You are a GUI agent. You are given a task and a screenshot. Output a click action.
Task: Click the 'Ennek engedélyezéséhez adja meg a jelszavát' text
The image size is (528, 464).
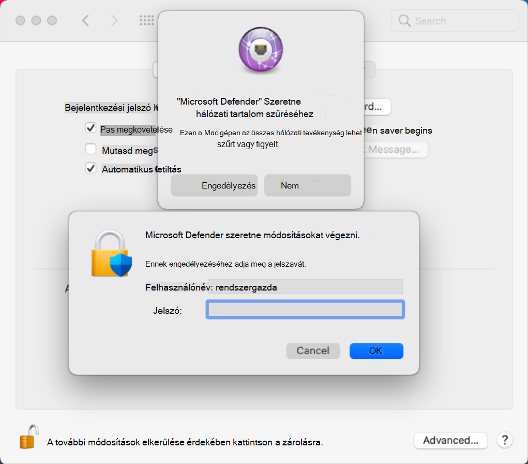225,264
